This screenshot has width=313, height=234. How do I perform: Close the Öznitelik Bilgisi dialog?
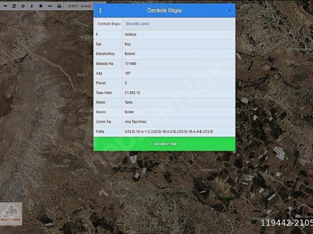pos(229,11)
